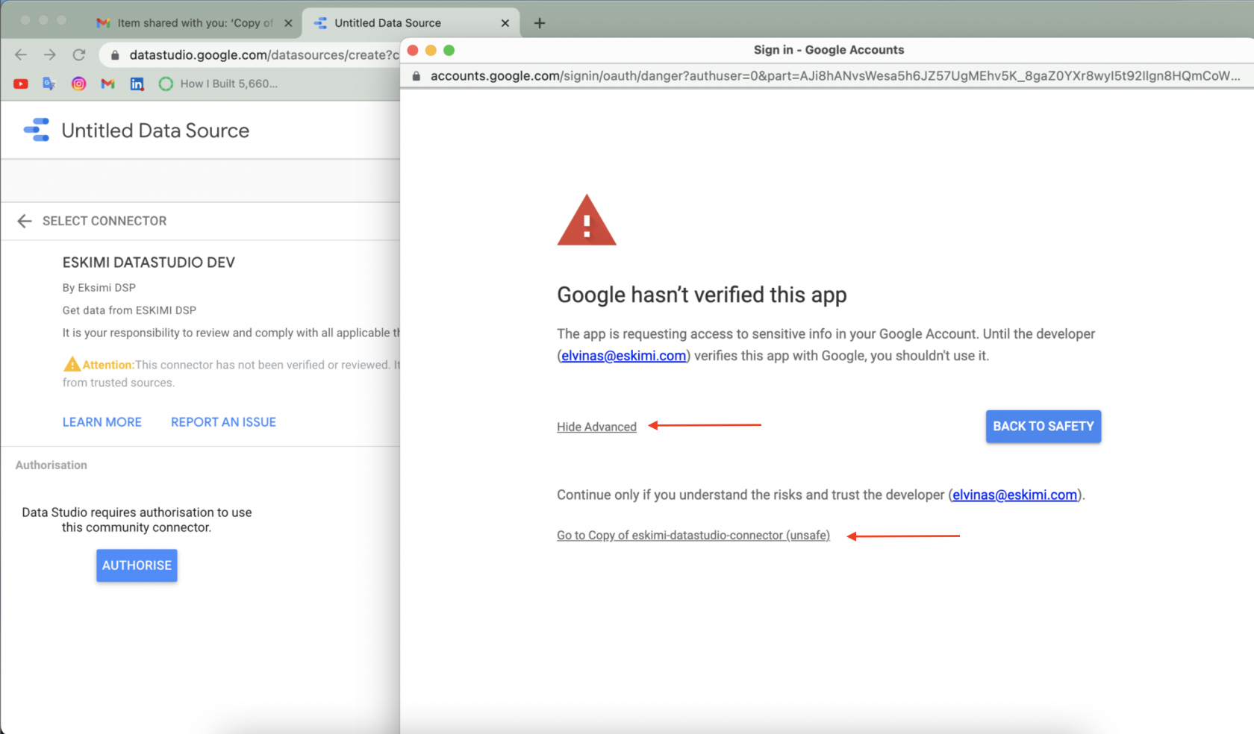Click the elvinas@eskimi.com link after 'trust the developer'
This screenshot has height=734, width=1254.
[1014, 495]
